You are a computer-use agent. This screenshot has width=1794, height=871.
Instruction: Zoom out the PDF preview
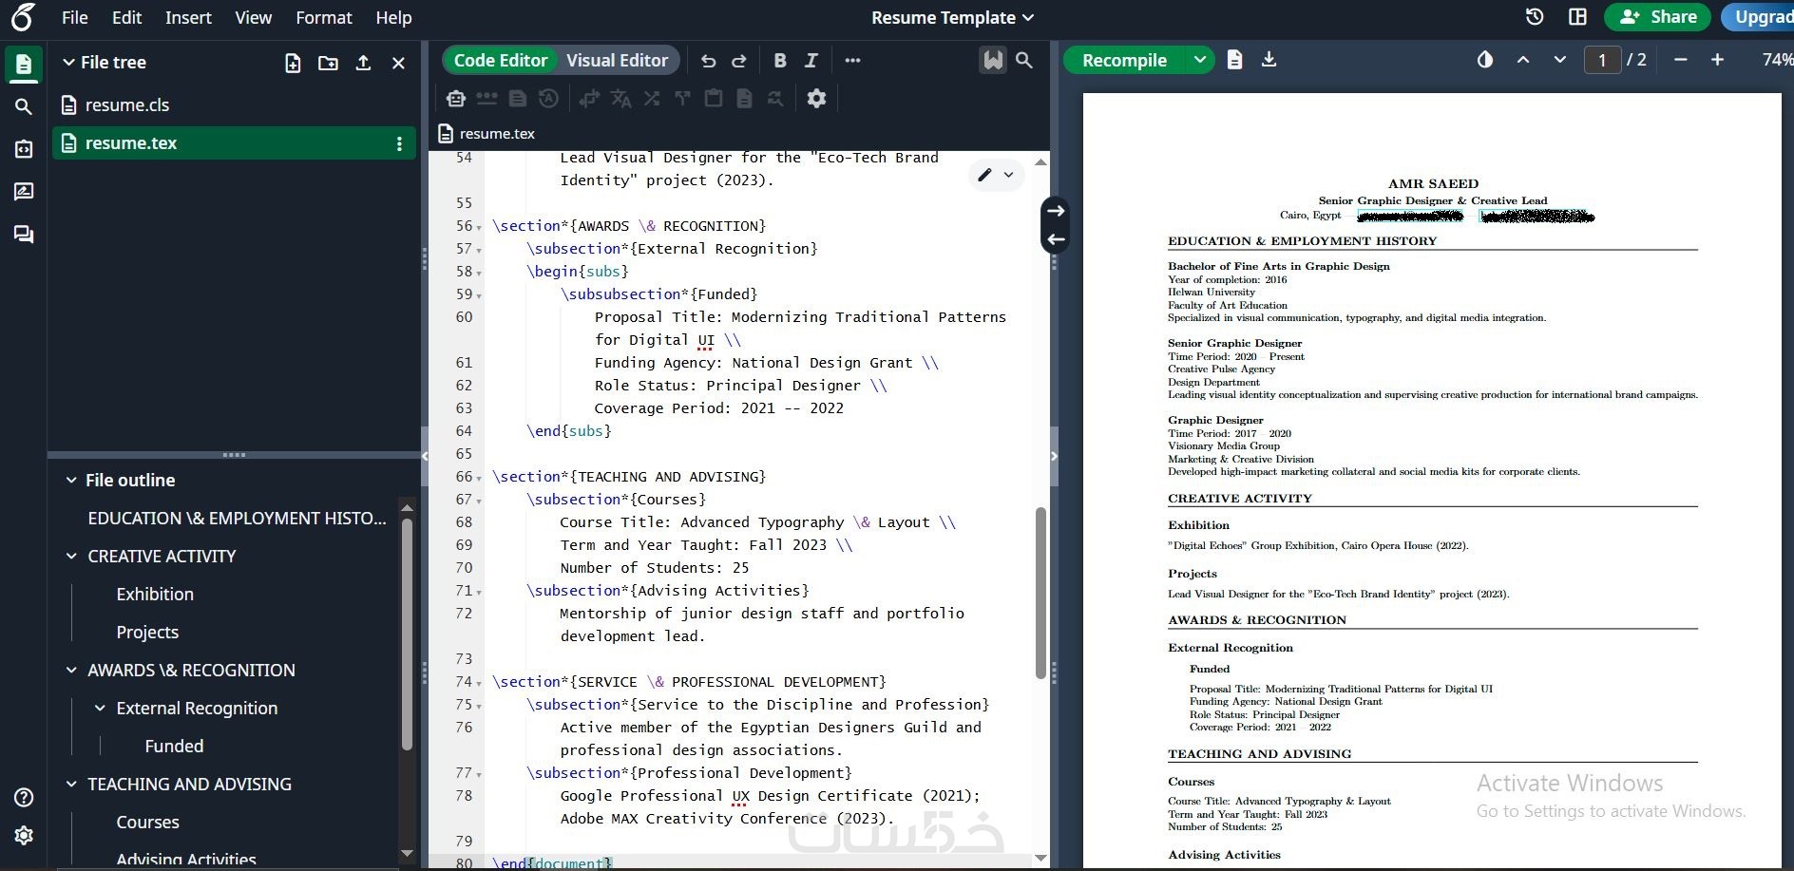click(1681, 60)
